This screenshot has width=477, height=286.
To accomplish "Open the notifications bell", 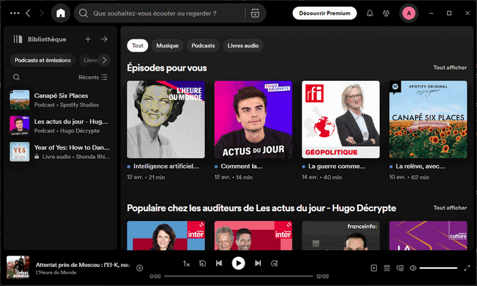I will 369,14.
